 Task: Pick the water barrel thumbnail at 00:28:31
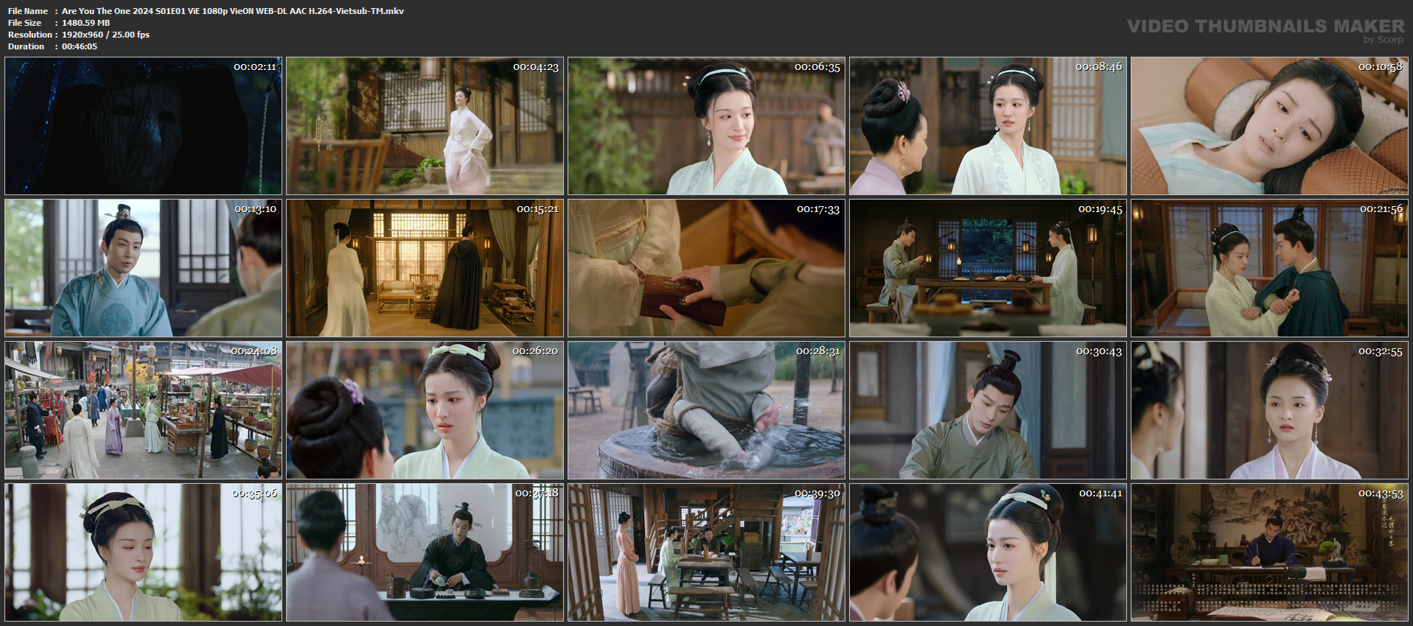[706, 410]
